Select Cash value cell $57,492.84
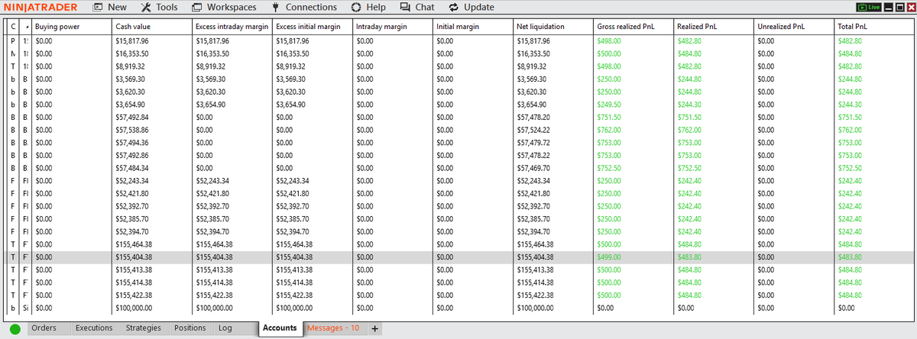Viewport: 917px width, 339px height. pos(151,118)
